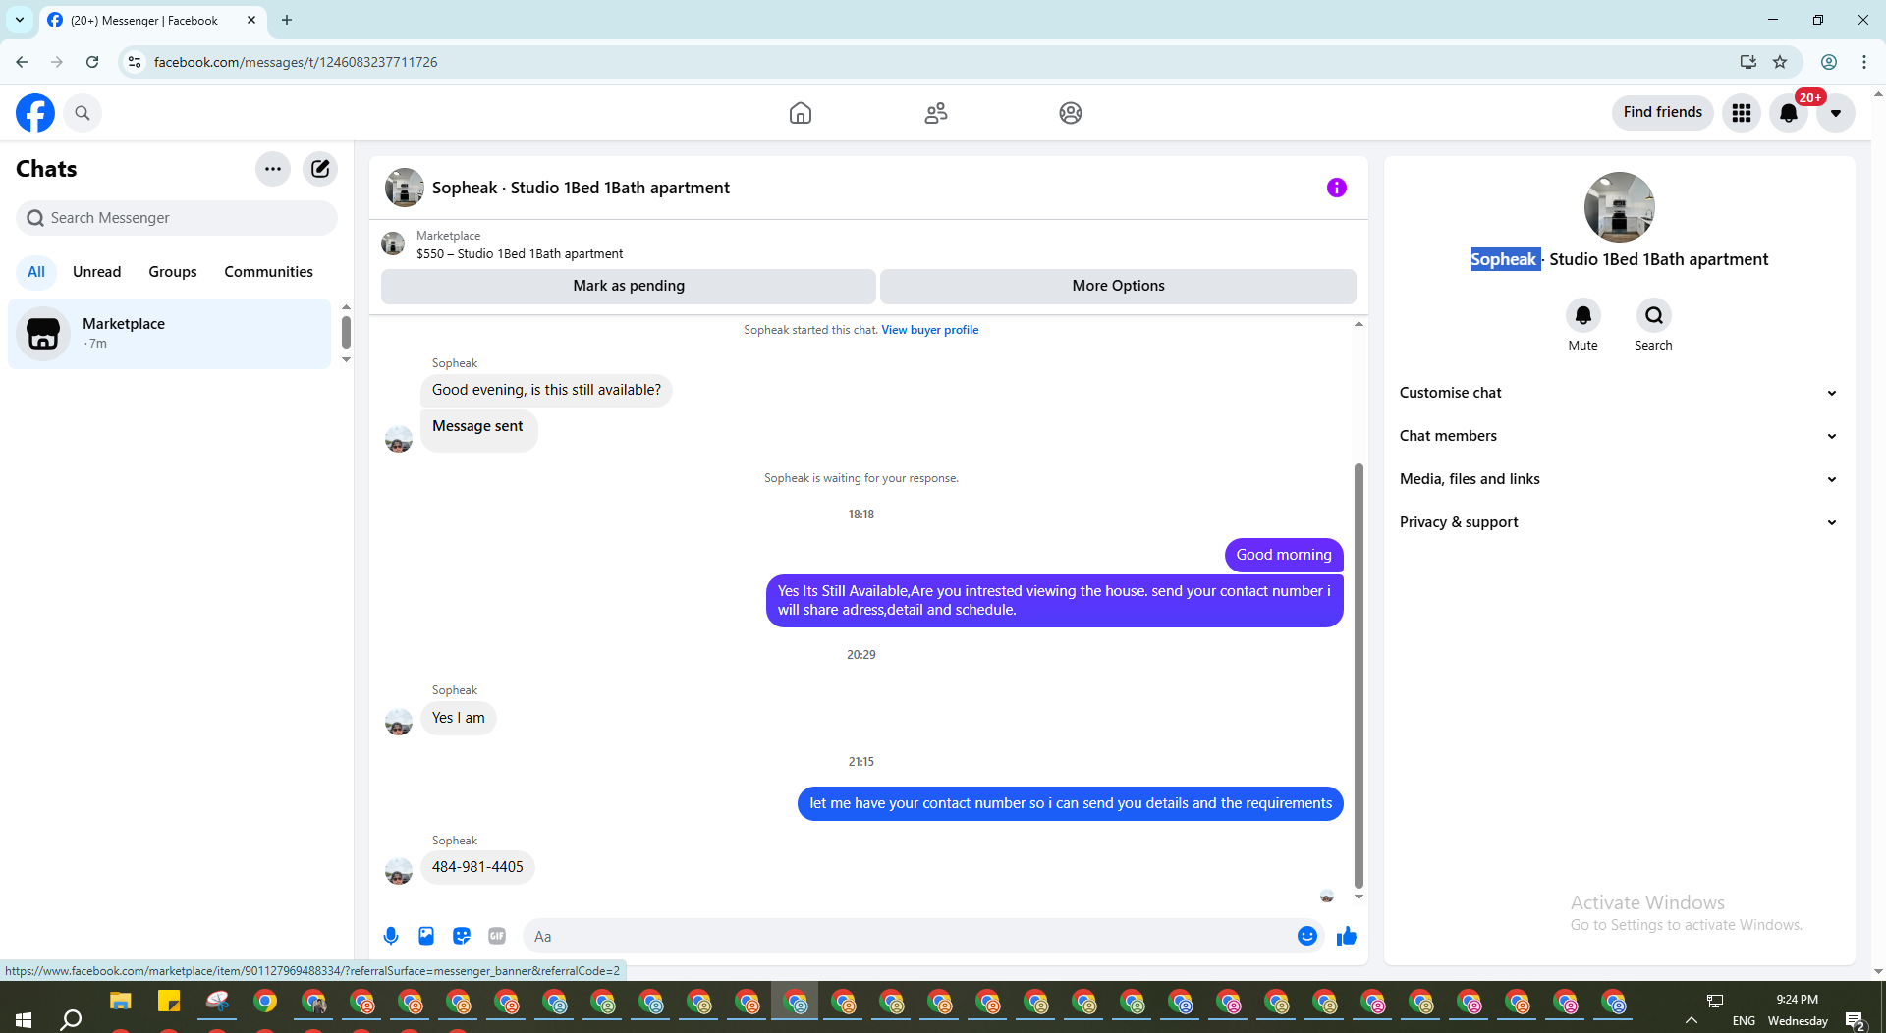Click the 'Message sent' bubble
Image resolution: width=1886 pixels, height=1033 pixels.
click(x=478, y=430)
